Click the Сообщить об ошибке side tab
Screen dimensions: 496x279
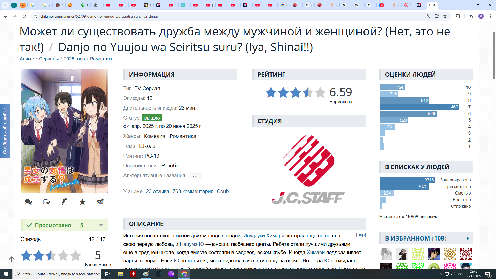tap(5, 131)
